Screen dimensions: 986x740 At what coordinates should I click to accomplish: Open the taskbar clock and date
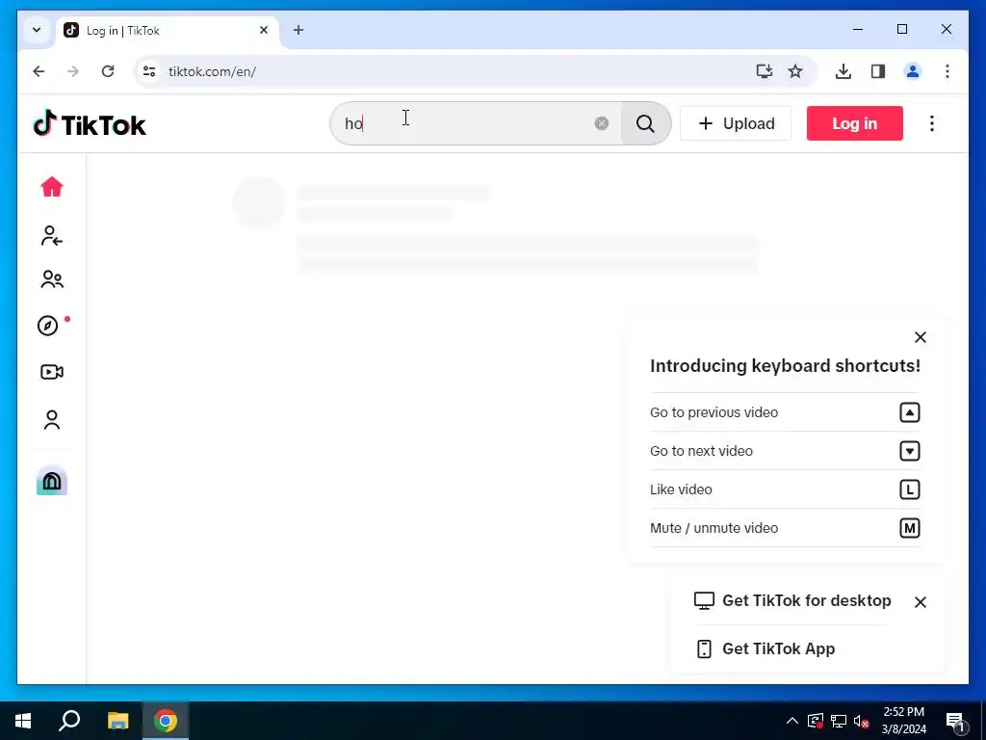[903, 721]
